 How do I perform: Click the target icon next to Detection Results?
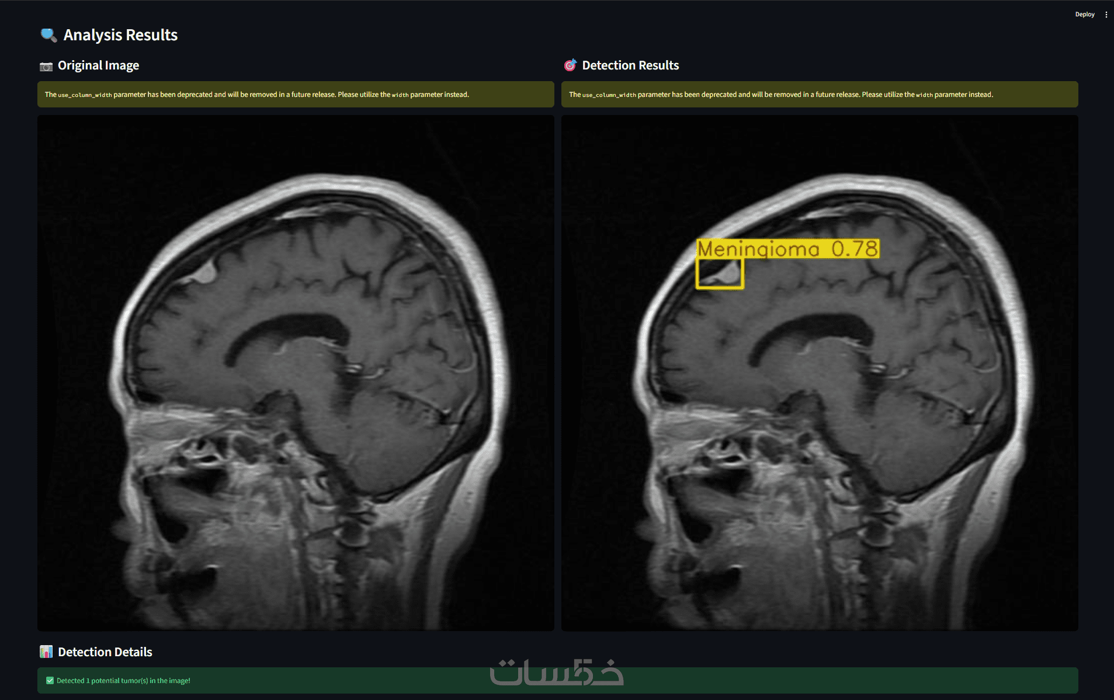[x=570, y=65]
